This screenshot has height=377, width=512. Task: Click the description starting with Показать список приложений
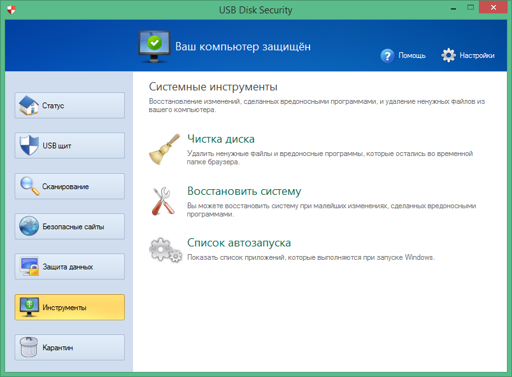tap(311, 257)
